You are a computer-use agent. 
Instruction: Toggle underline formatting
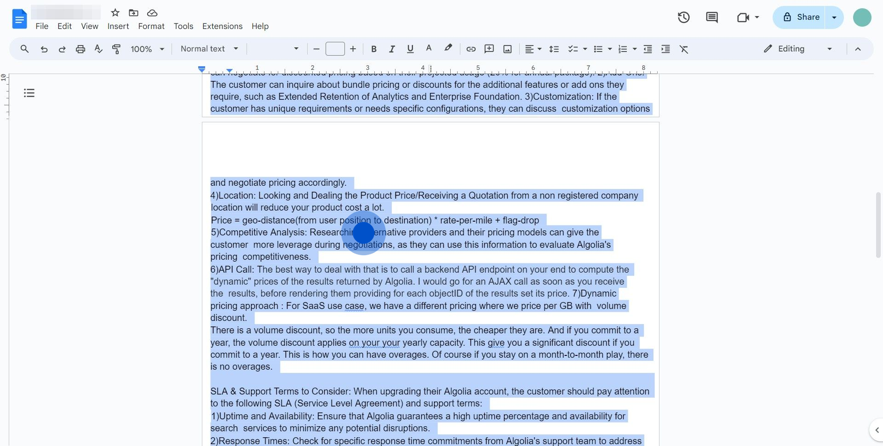click(410, 49)
